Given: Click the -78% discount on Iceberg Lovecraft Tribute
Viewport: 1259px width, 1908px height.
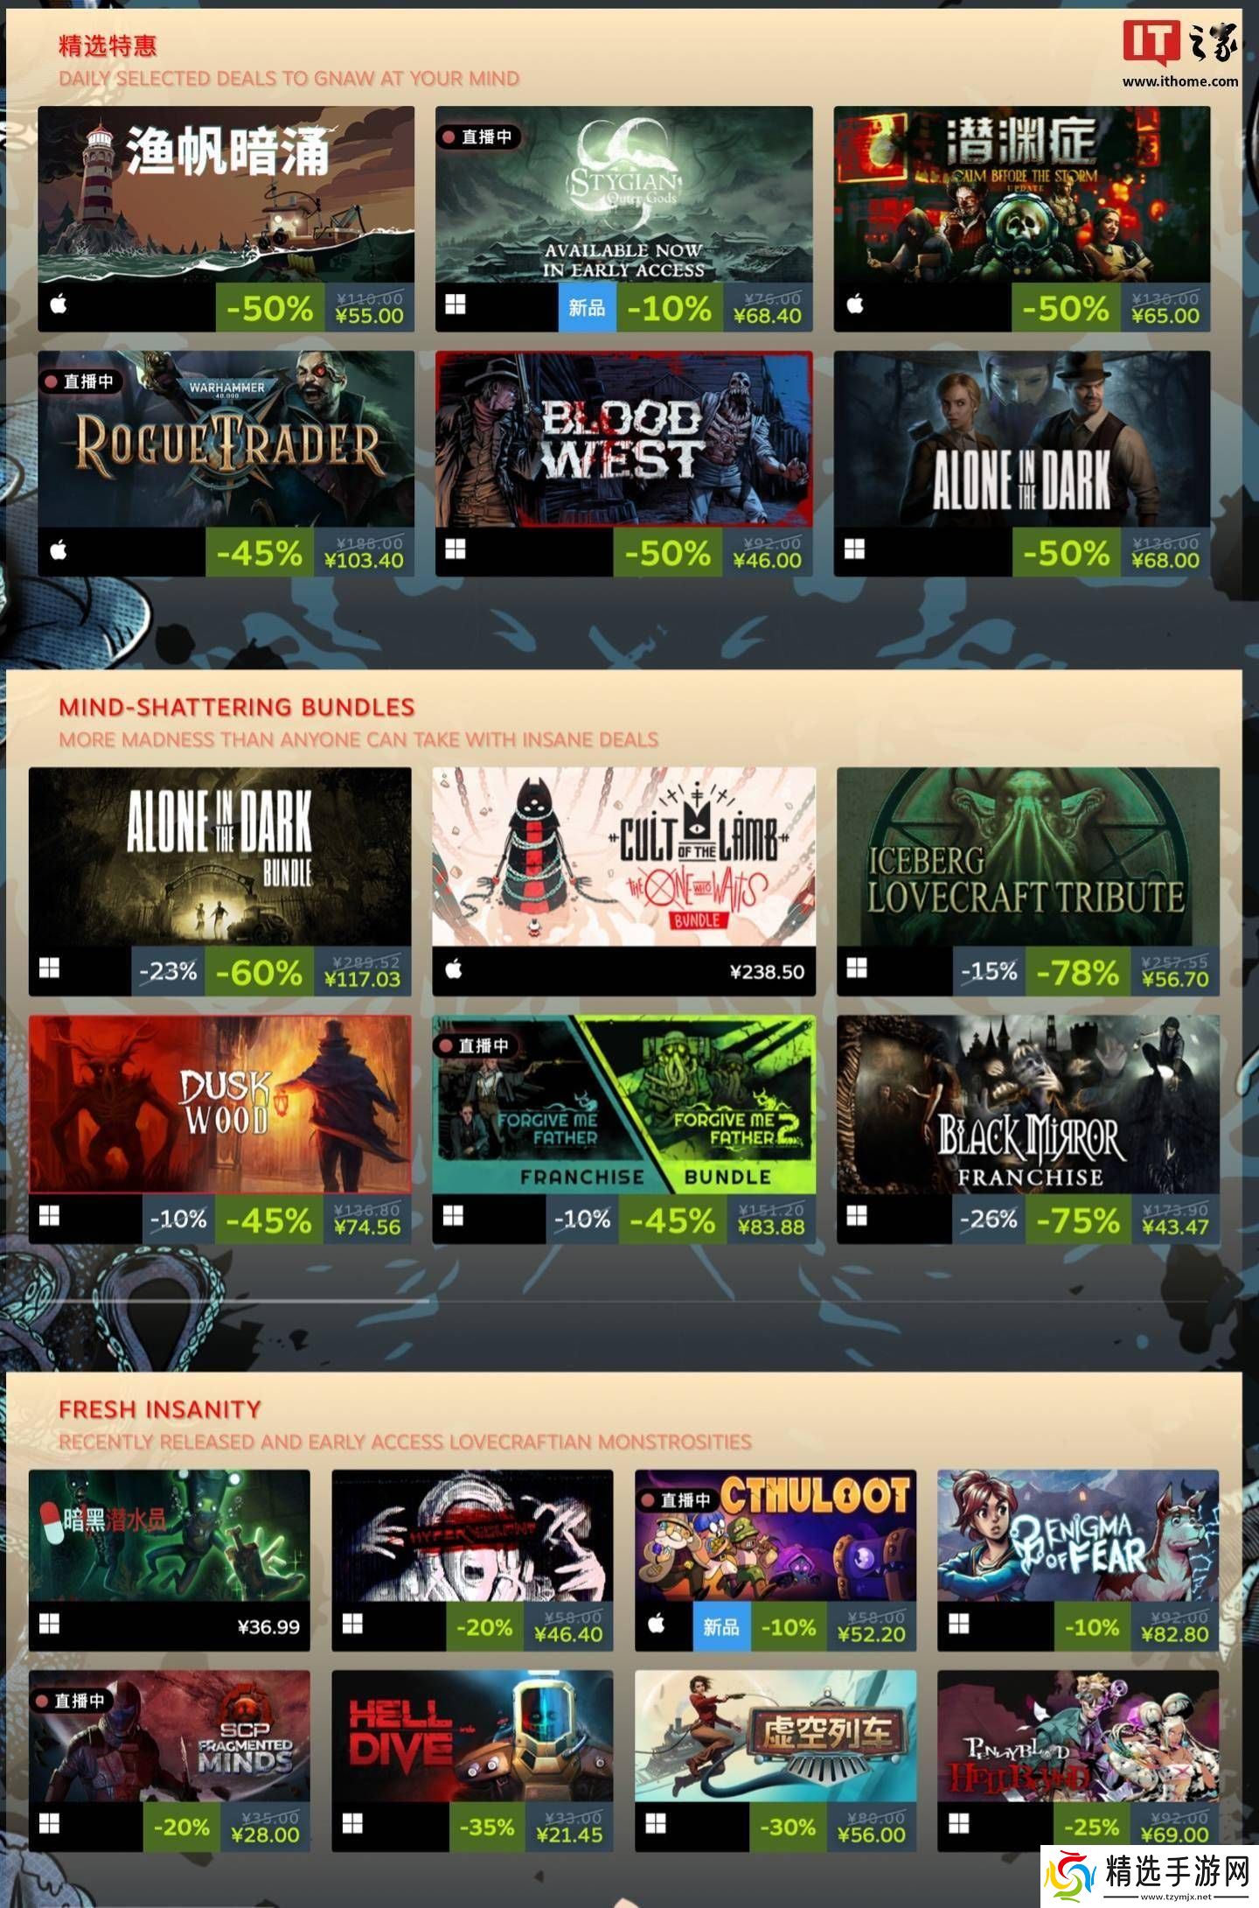Looking at the screenshot, I should click(x=1077, y=972).
